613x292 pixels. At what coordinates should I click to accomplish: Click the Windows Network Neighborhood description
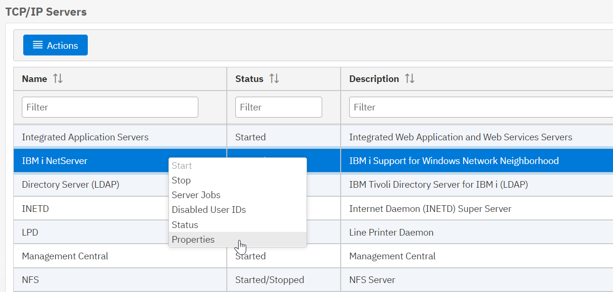tap(454, 161)
